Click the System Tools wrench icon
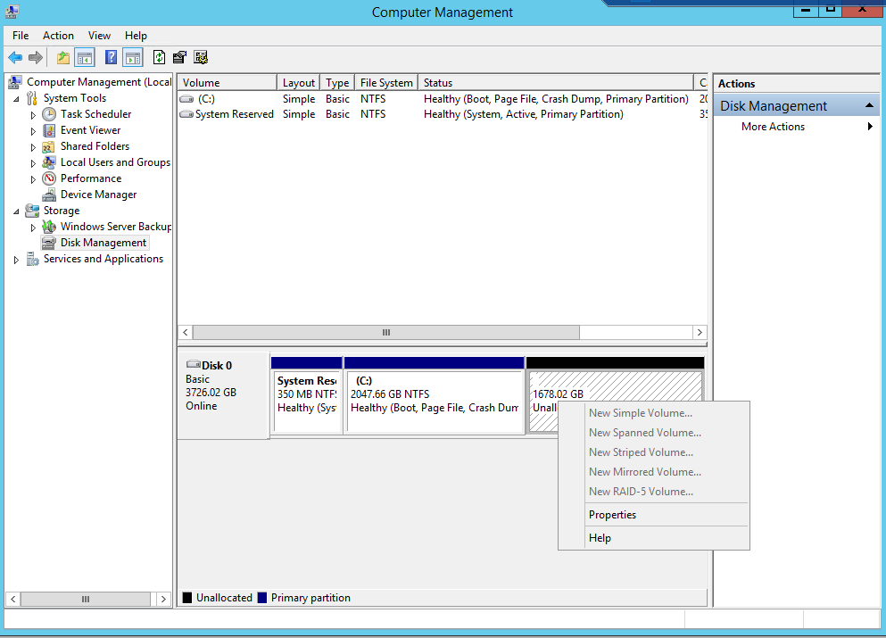886x638 pixels. 33,98
